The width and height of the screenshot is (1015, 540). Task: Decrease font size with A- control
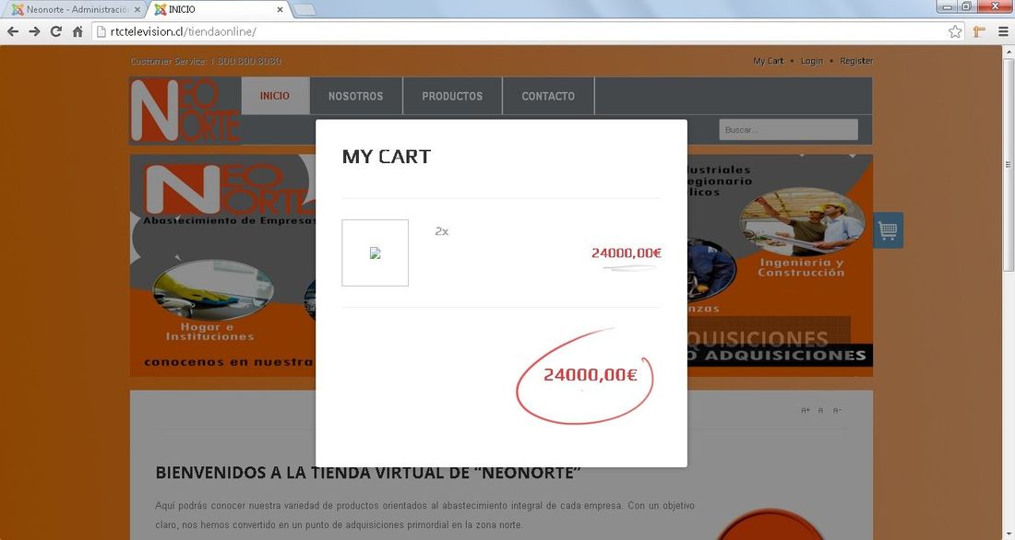coord(837,410)
